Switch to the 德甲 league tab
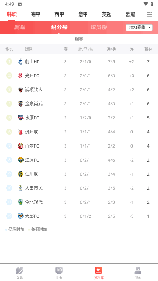 [36, 14]
